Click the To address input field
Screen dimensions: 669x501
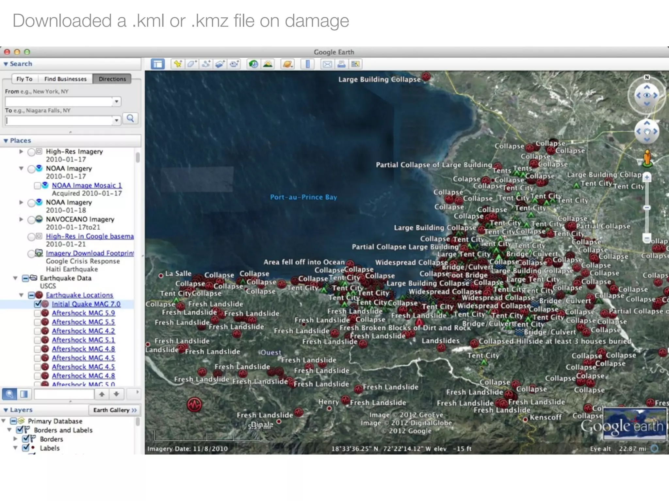[x=59, y=120]
